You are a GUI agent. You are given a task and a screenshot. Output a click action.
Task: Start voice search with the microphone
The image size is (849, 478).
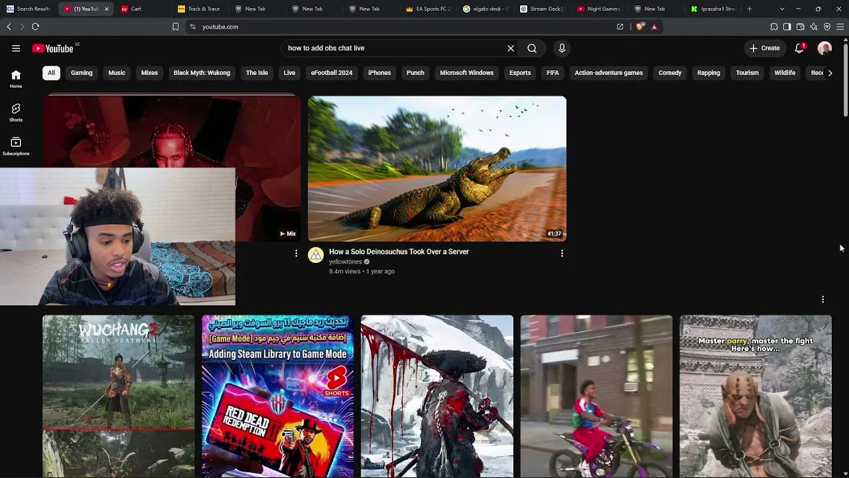point(562,48)
